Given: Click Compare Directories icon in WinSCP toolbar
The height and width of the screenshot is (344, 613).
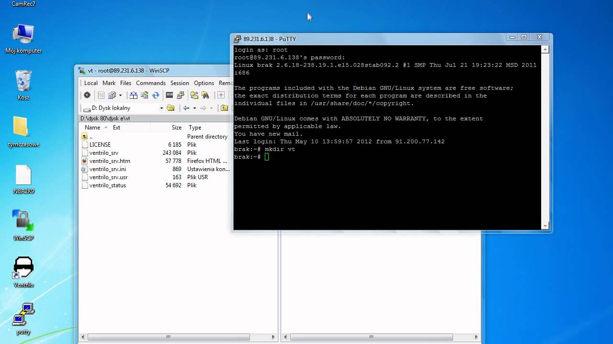Looking at the screenshot, I should (134, 95).
